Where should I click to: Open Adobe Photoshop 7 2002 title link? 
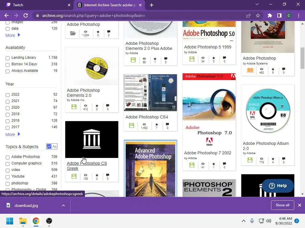pos(208,153)
